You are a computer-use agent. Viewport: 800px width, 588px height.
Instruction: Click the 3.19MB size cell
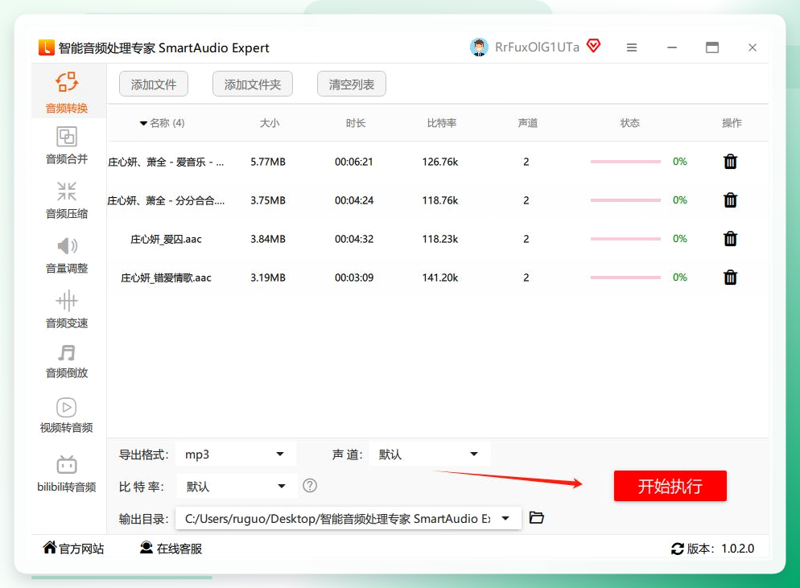tap(268, 278)
